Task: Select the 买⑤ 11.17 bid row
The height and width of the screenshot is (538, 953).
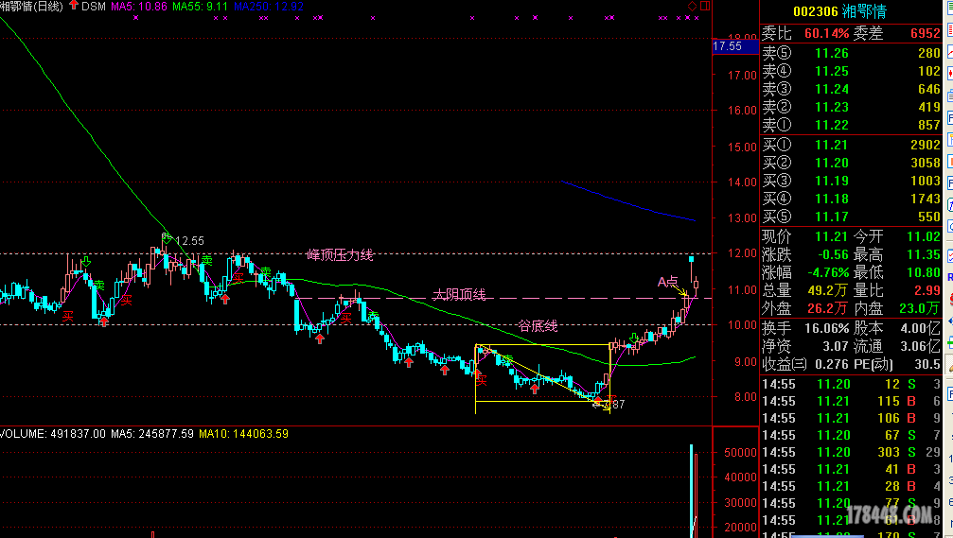Action: (x=851, y=217)
